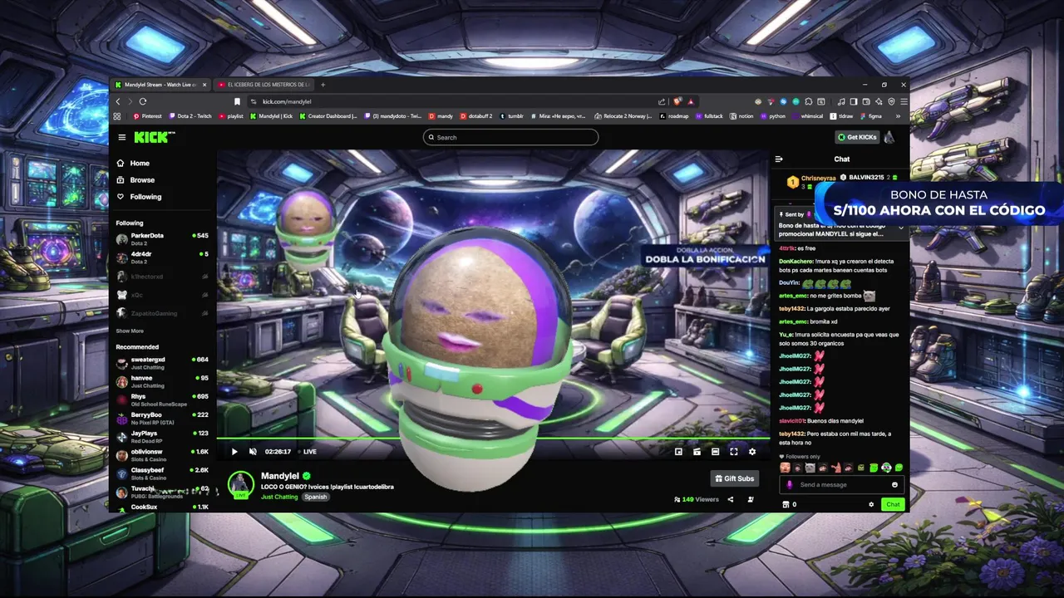Screen dimensions: 1064x598
Task: Toggle the wide player layout icon
Action: click(715, 452)
